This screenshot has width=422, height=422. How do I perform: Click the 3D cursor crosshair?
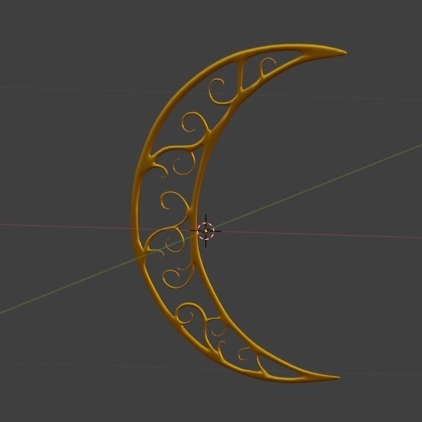(x=206, y=231)
